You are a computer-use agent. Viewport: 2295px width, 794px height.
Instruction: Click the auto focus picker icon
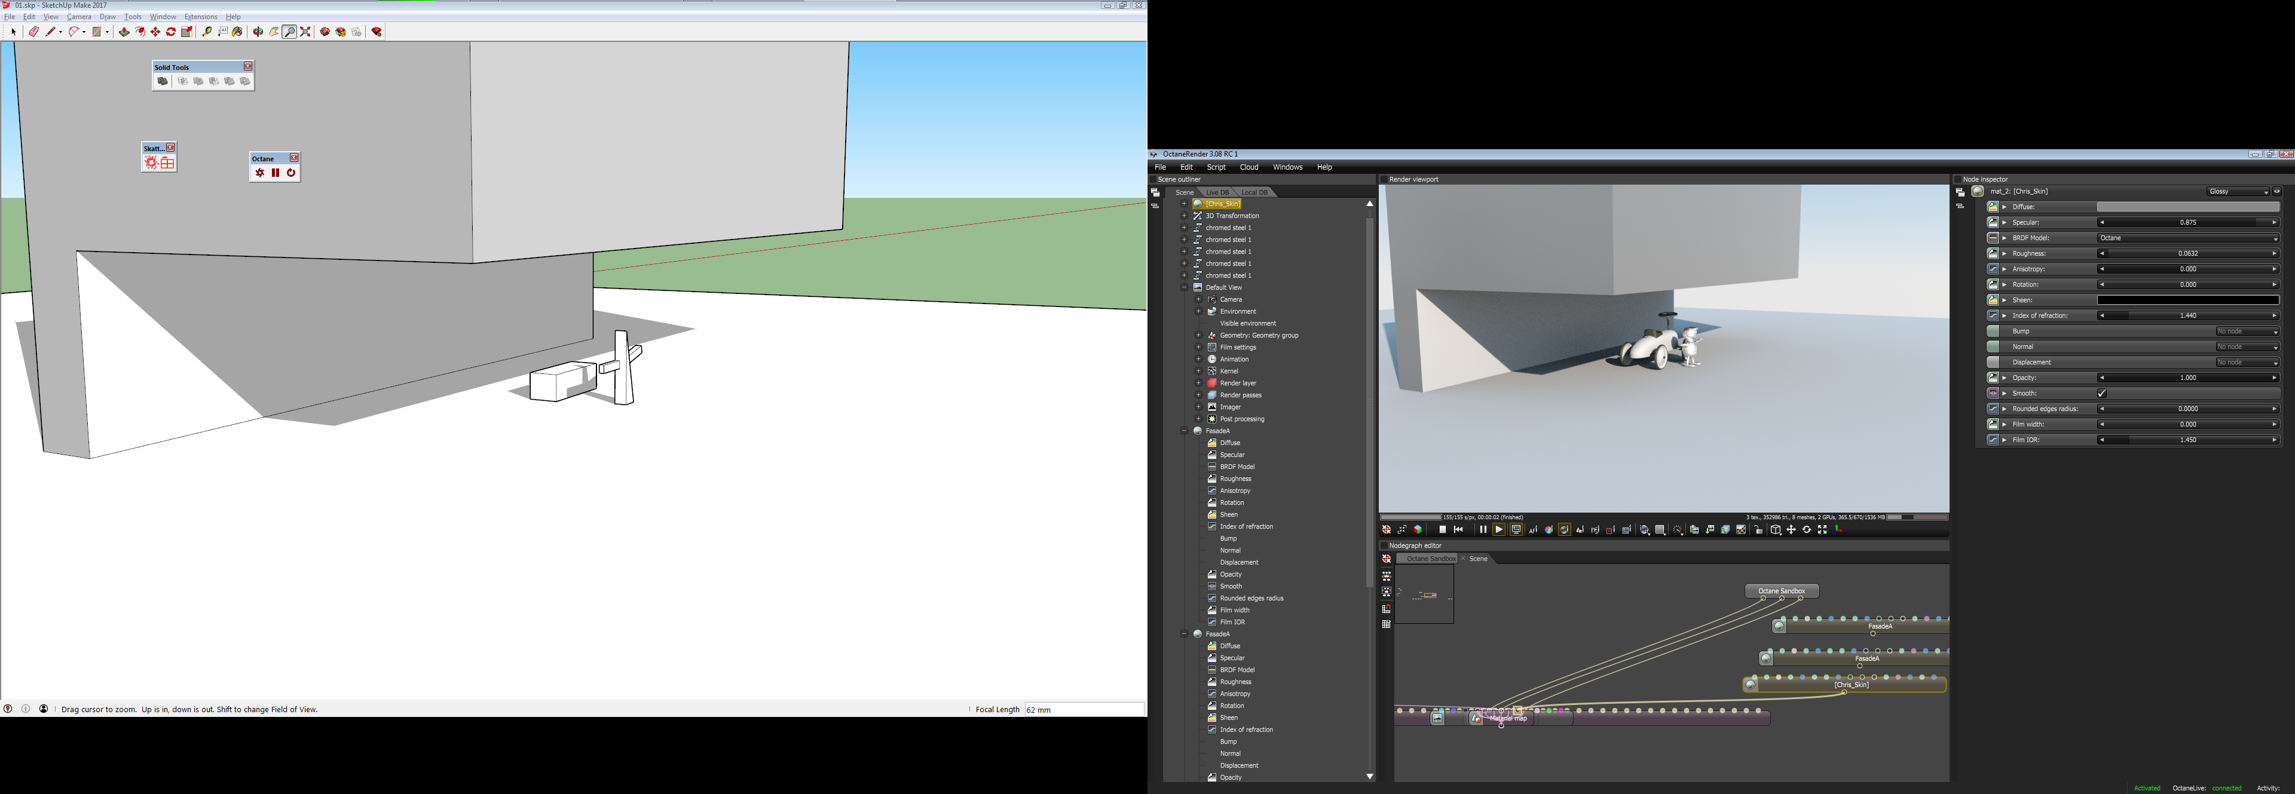click(x=1533, y=529)
